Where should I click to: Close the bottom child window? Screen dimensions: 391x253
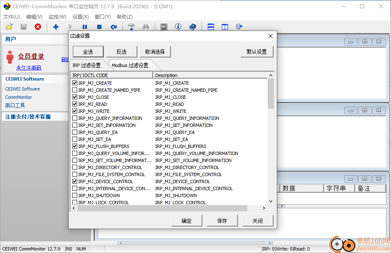click(x=379, y=179)
